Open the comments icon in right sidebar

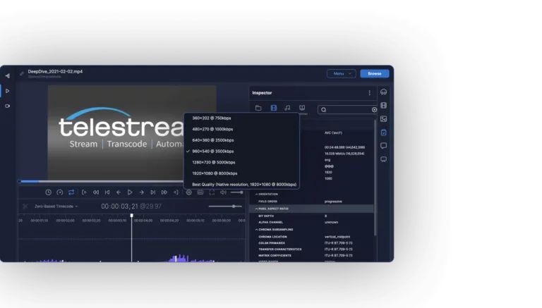383,146
